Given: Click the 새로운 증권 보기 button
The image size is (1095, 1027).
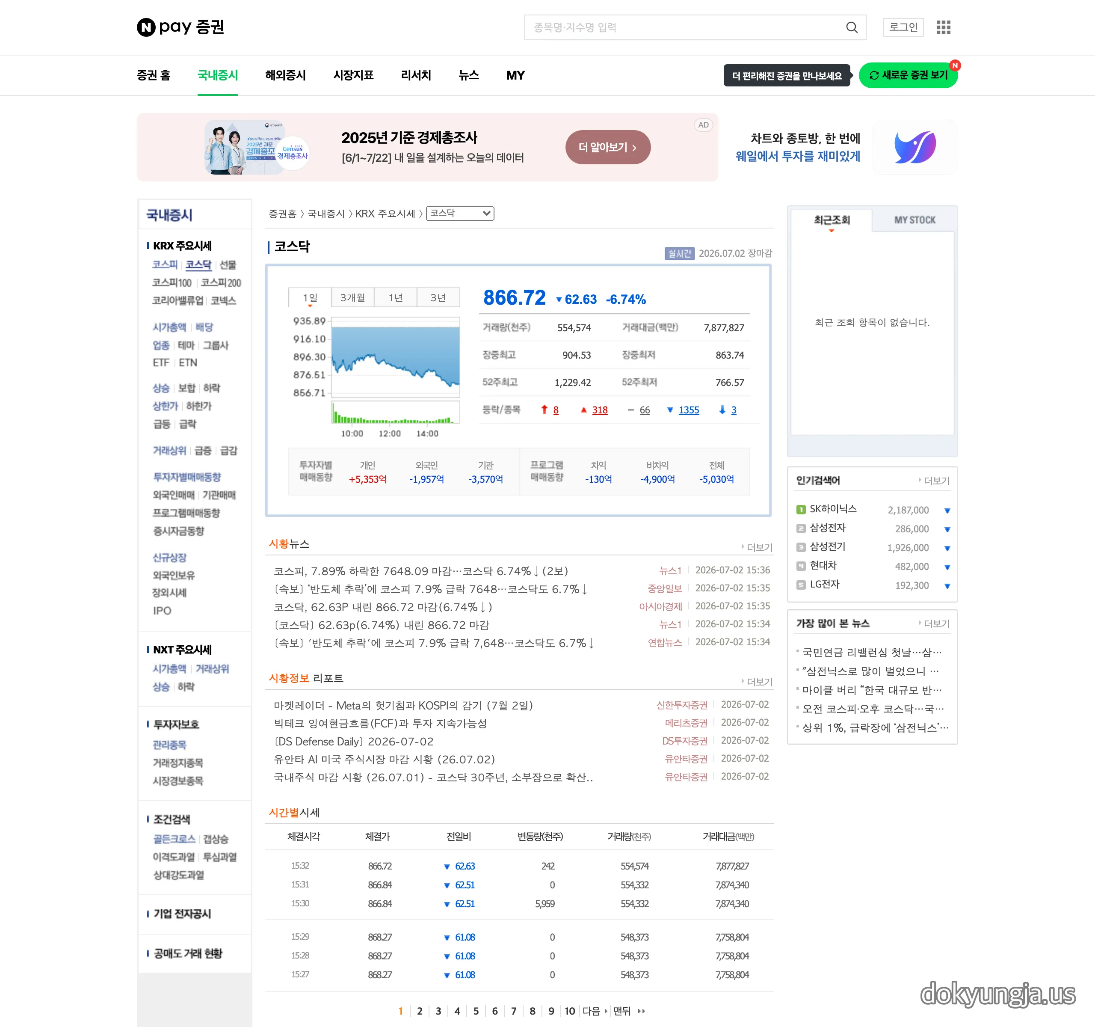Looking at the screenshot, I should coord(908,75).
